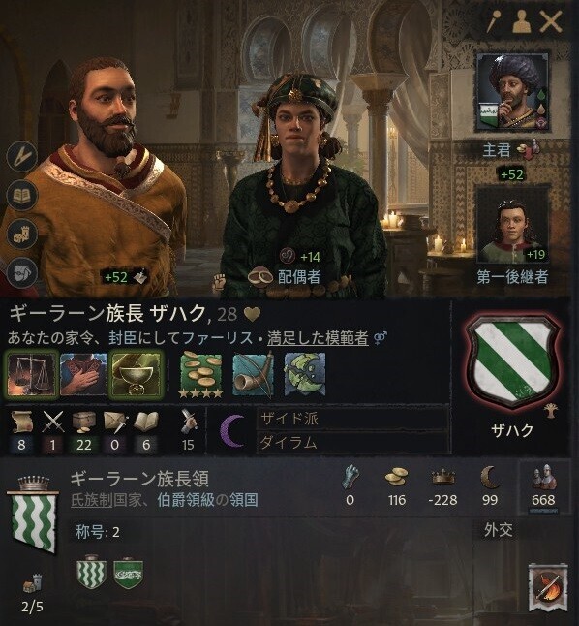Open the ザイド派 faith entry
This screenshot has width=579, height=626.
pos(351,420)
